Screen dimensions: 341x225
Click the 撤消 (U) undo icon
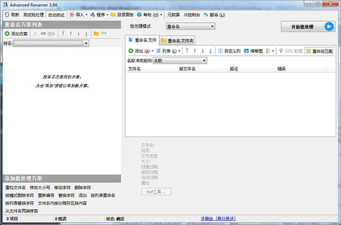coord(206,15)
